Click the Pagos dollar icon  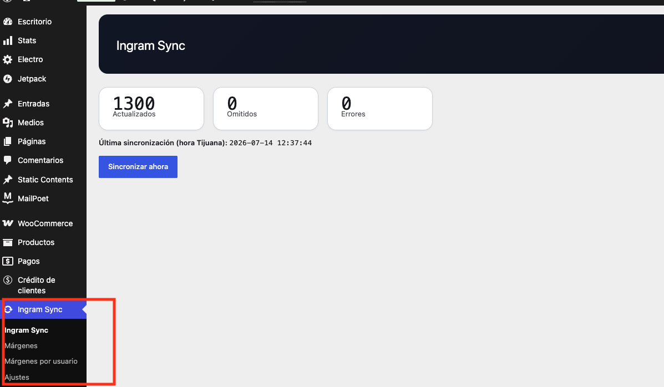[x=8, y=261]
